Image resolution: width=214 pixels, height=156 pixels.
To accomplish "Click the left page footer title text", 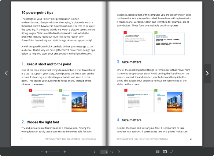I will point(70,139).
